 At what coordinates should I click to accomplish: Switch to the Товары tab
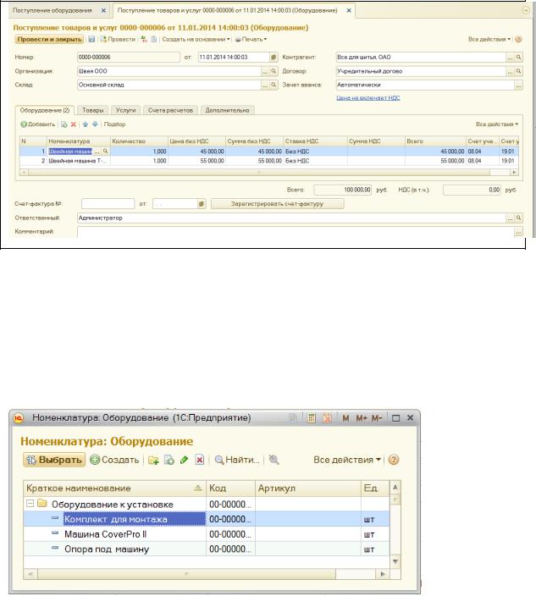93,110
